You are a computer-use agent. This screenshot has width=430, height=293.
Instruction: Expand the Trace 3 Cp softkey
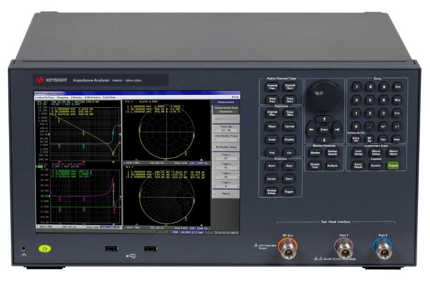[x=226, y=175]
